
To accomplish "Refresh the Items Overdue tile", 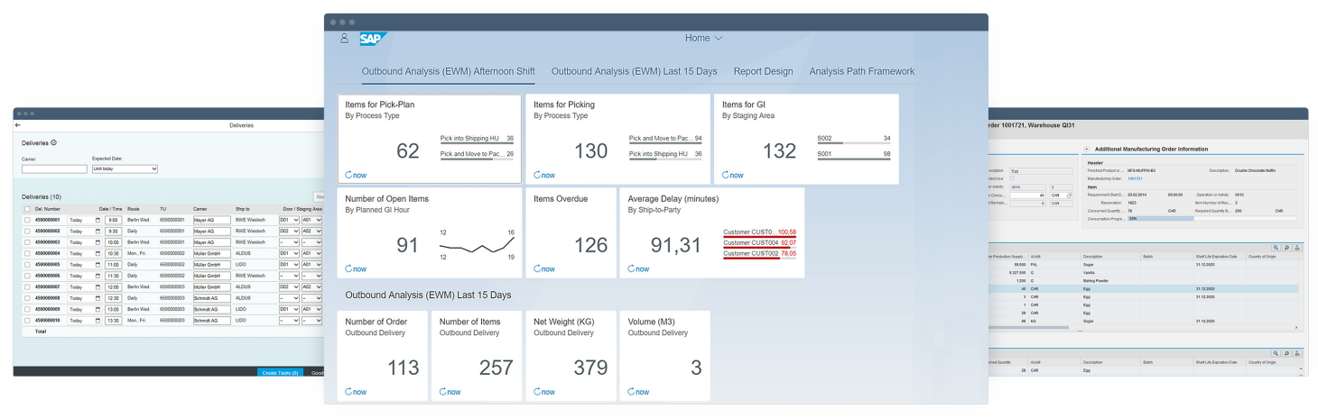I will click(544, 268).
